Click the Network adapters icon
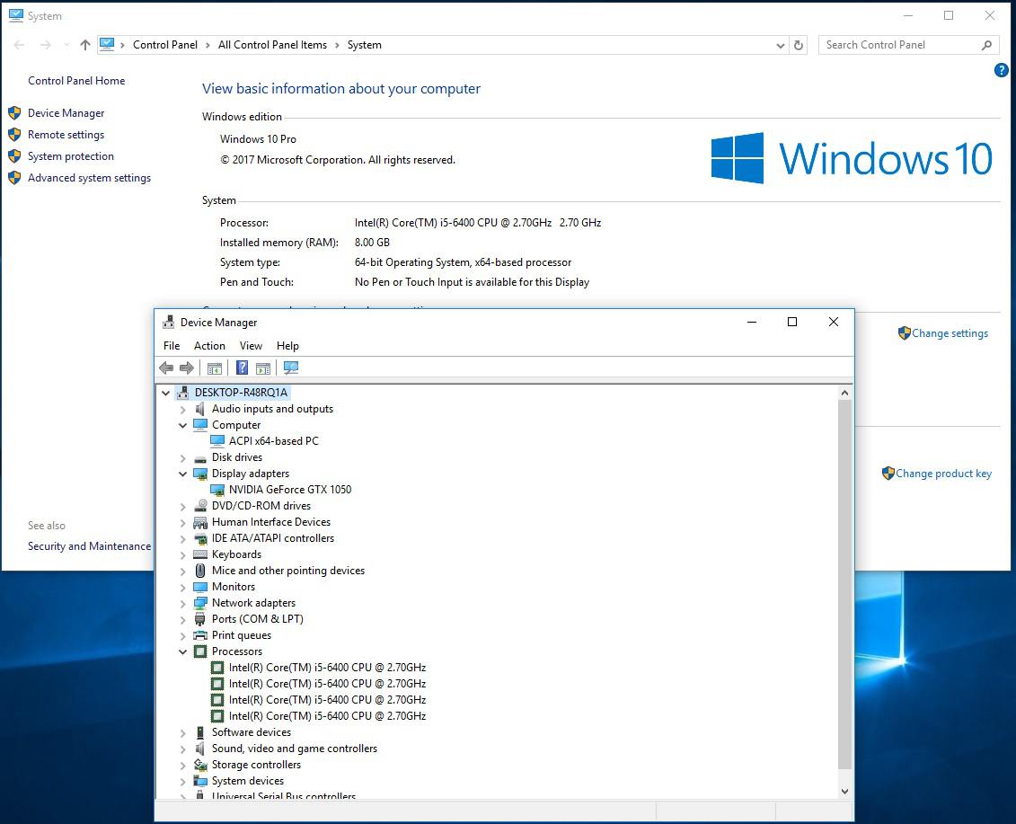1016x824 pixels. tap(200, 603)
